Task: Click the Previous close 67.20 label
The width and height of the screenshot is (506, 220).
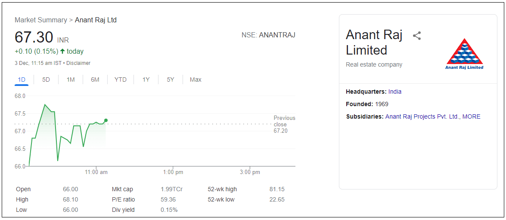Action: click(284, 124)
